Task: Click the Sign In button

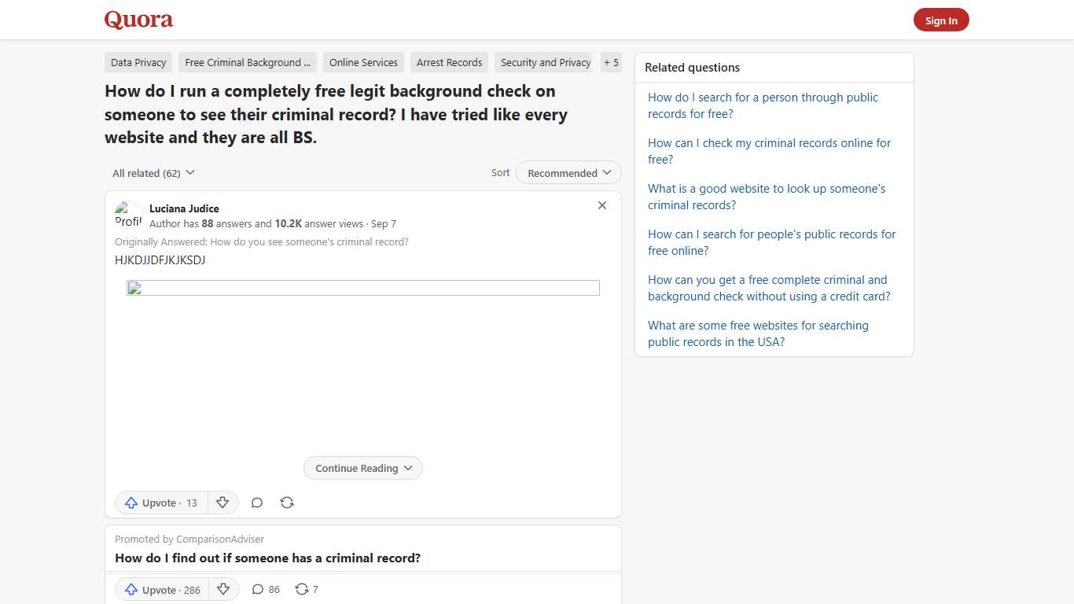Action: [x=941, y=20]
